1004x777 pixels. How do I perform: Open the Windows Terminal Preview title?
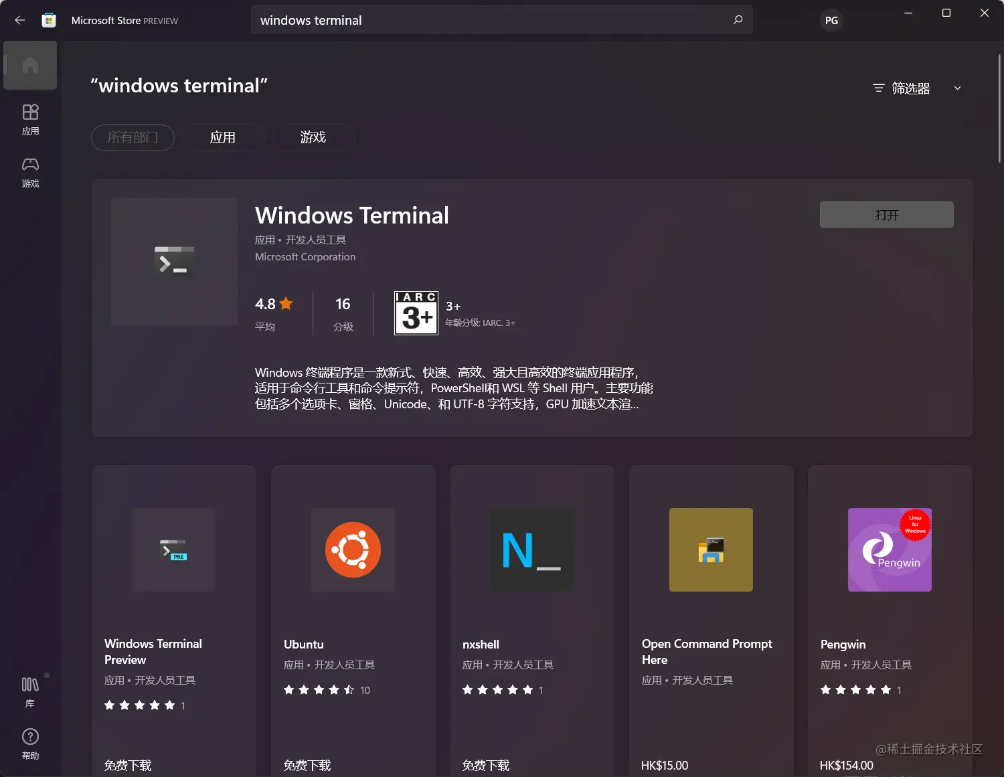point(153,652)
